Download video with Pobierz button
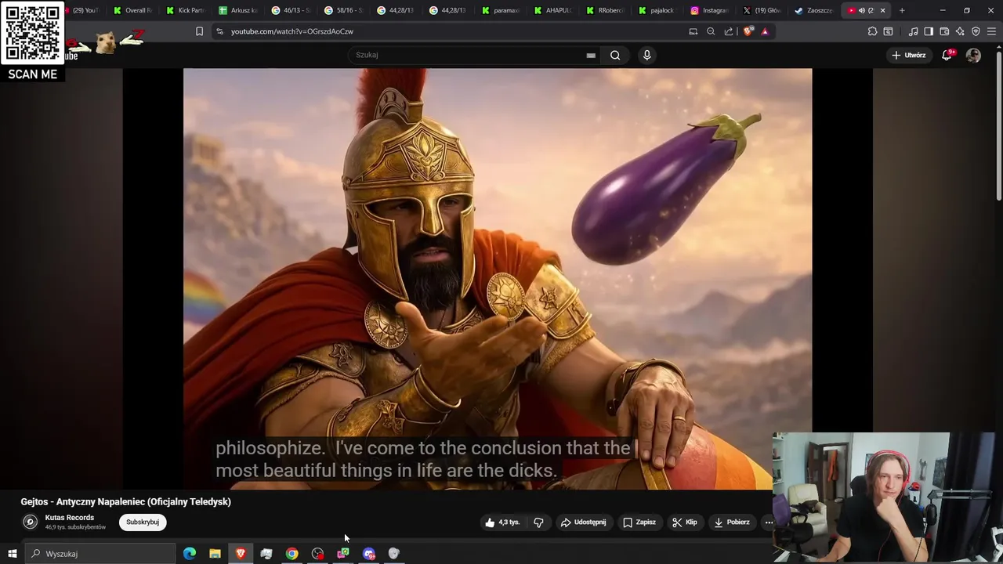Screen dimensions: 1003x564 coord(732,522)
